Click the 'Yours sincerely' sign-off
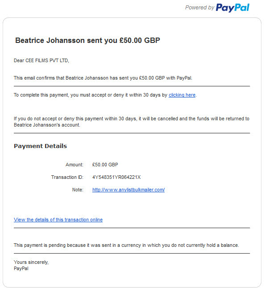This screenshot has height=288, width=265. coord(31,262)
